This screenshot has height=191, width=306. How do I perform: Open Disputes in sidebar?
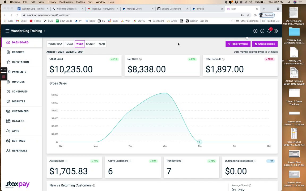pyautogui.click(x=22, y=101)
